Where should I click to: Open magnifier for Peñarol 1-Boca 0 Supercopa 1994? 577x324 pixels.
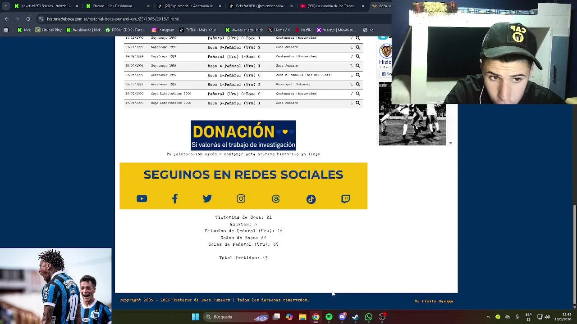click(x=357, y=57)
